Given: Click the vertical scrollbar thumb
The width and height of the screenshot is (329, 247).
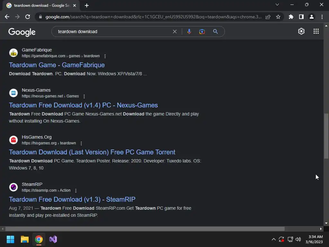Looking at the screenshot, I should click(326, 136).
